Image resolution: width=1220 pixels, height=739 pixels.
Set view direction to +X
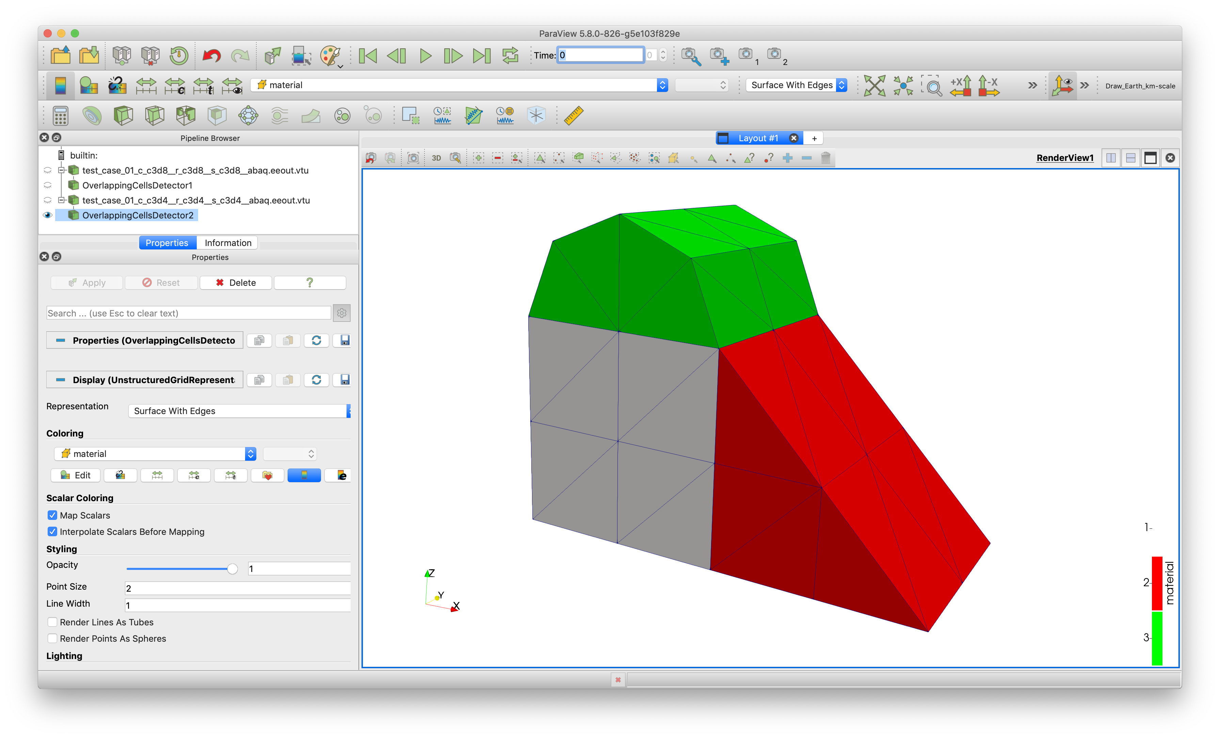961,85
